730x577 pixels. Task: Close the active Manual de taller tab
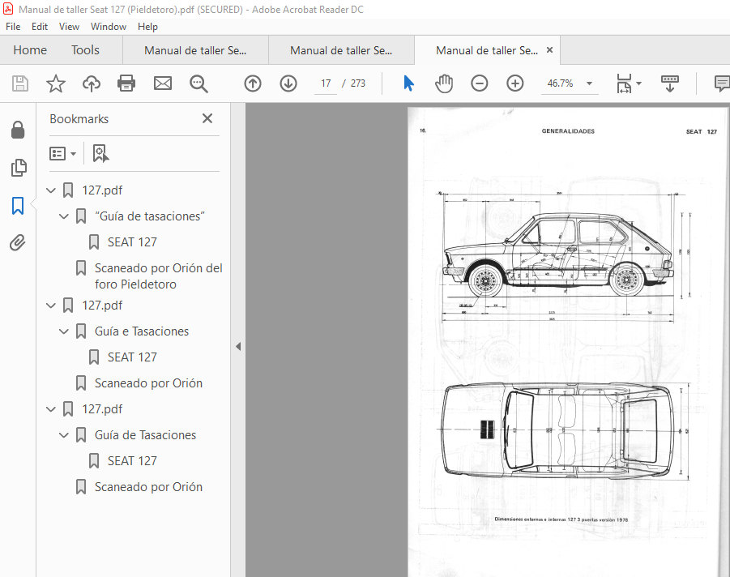tap(550, 49)
